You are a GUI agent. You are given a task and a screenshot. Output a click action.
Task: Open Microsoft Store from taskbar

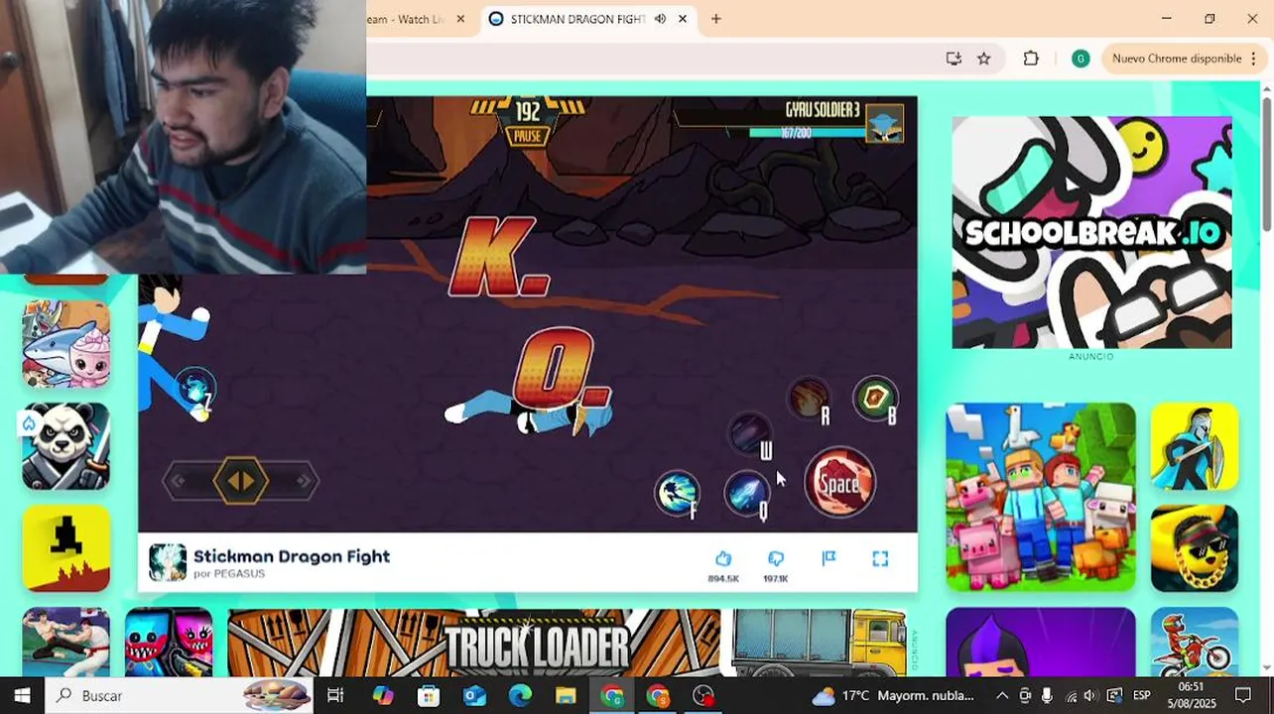[429, 695]
